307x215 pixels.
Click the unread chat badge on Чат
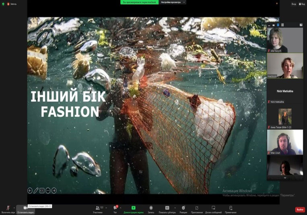(x=117, y=206)
